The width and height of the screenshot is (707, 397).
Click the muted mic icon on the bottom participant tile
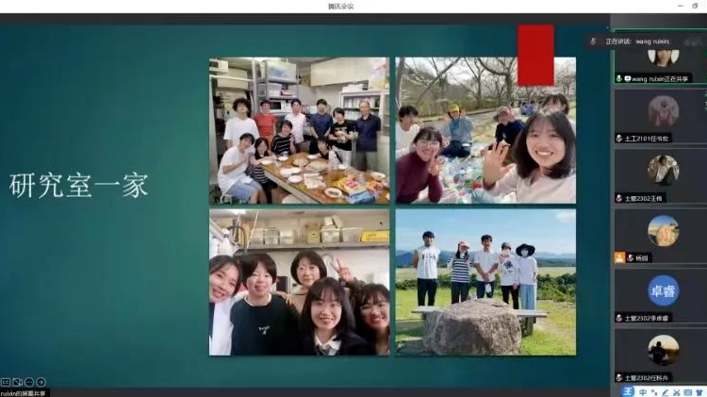(619, 377)
